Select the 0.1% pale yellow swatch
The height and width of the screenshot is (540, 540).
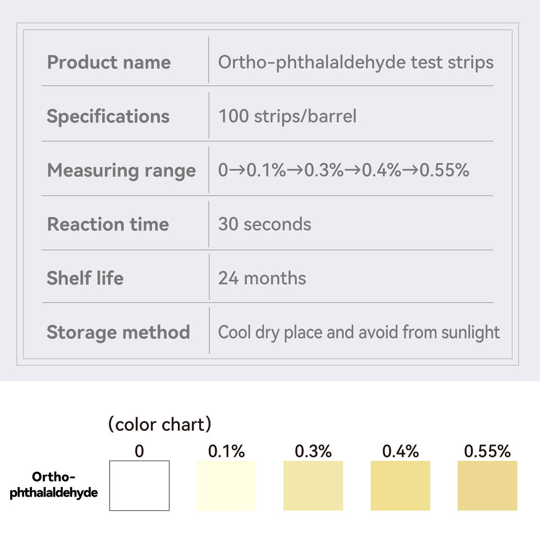tap(226, 485)
